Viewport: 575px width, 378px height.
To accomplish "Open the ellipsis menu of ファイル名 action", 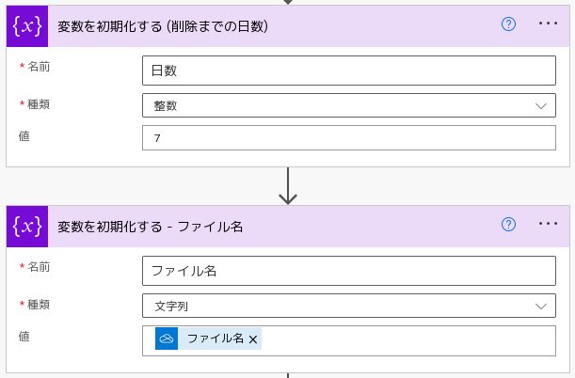I will coord(548,224).
